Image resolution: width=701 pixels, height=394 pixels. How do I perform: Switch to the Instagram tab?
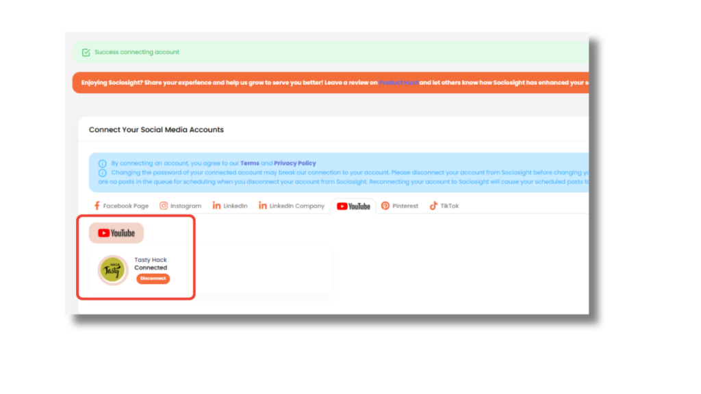(181, 206)
